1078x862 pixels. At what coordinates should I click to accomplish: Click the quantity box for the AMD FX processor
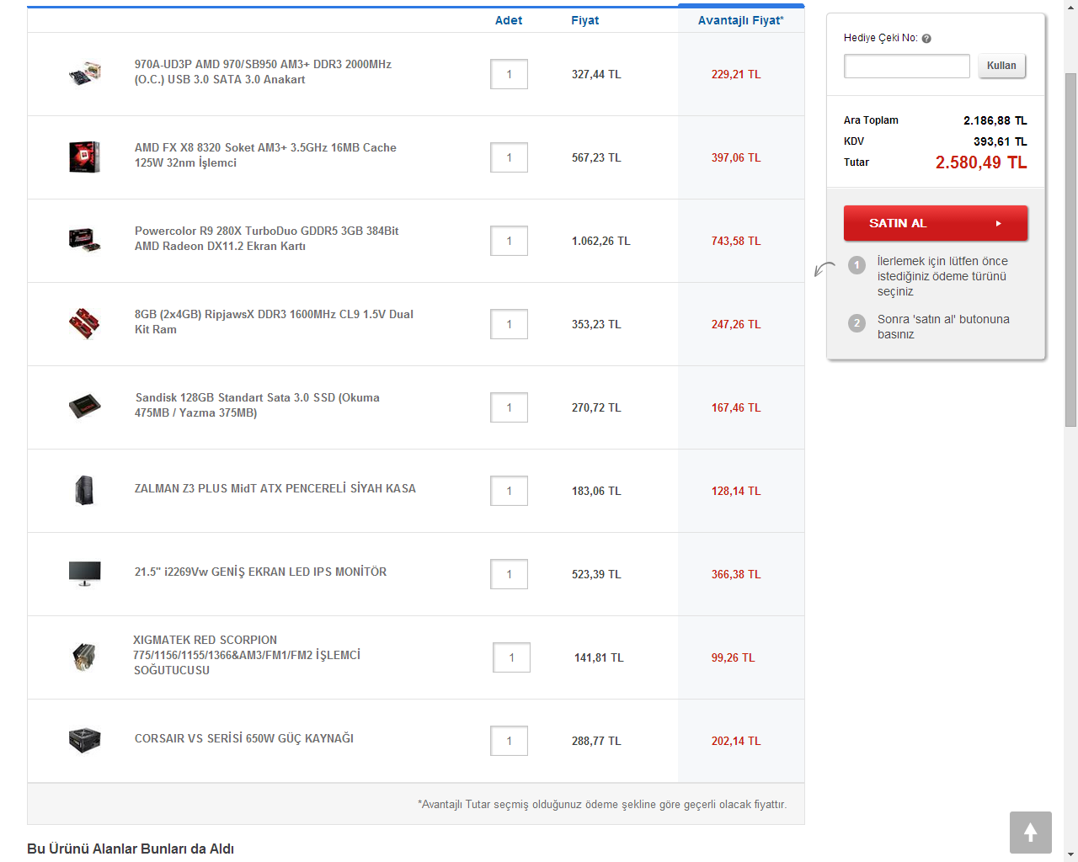[509, 157]
